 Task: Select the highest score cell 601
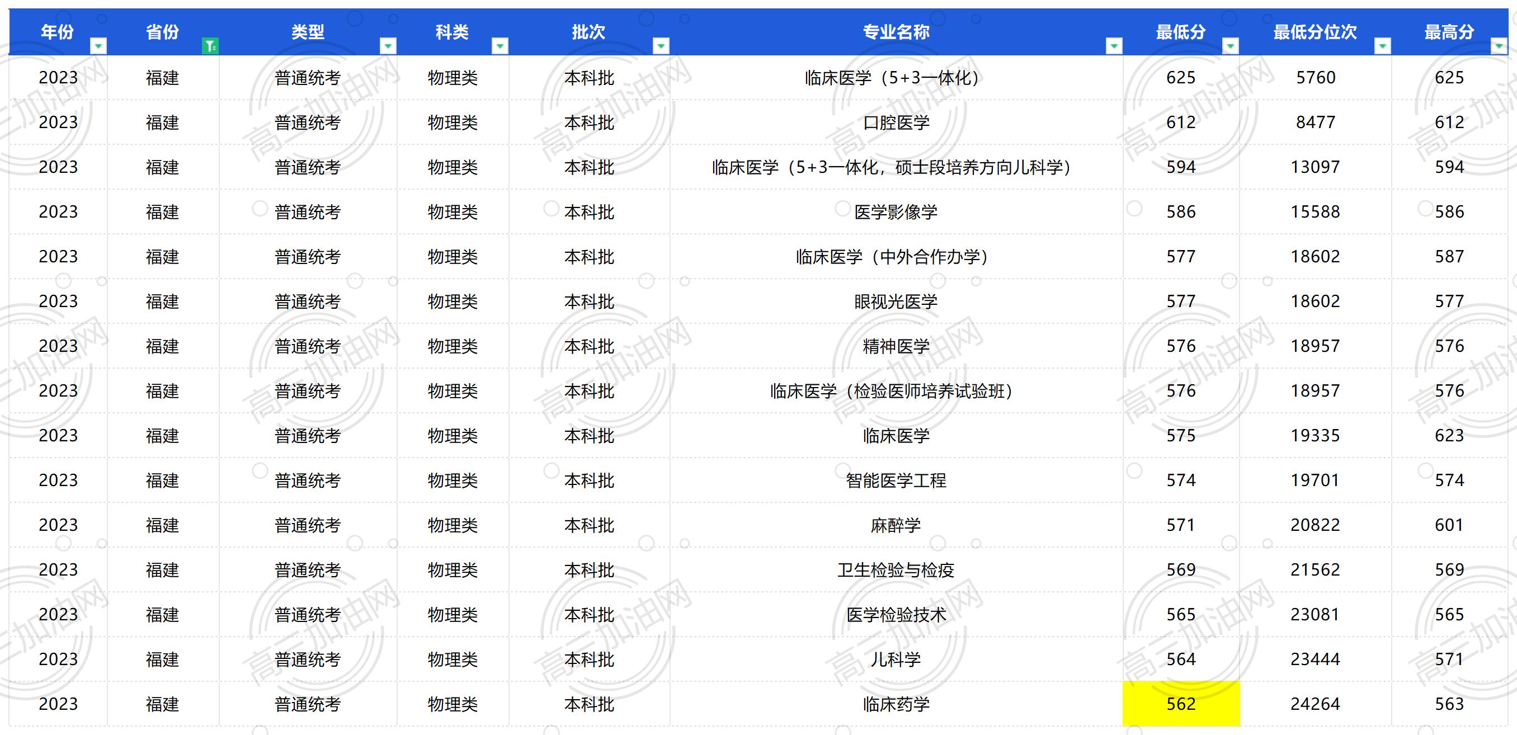pyautogui.click(x=1450, y=525)
